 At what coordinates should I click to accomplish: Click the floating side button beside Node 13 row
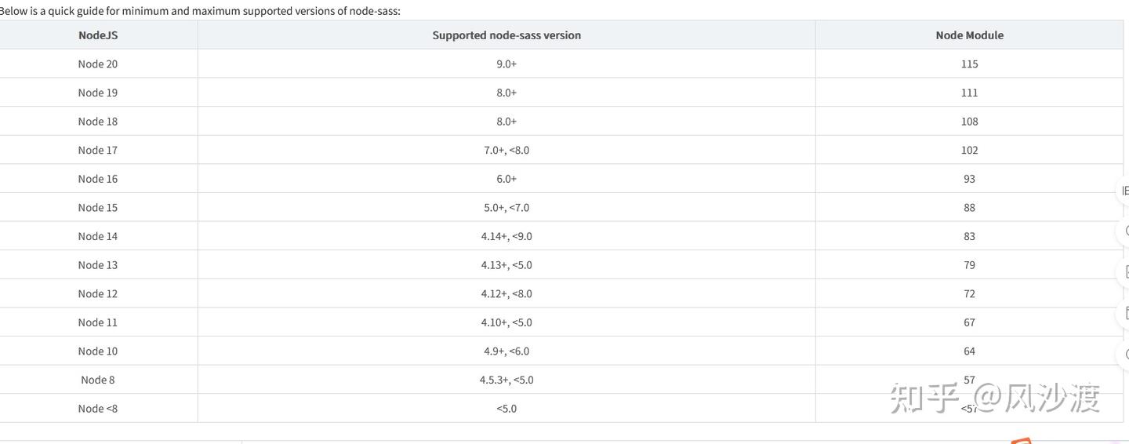click(1124, 272)
